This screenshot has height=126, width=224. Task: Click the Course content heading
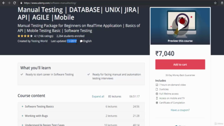pyautogui.click(x=31, y=96)
